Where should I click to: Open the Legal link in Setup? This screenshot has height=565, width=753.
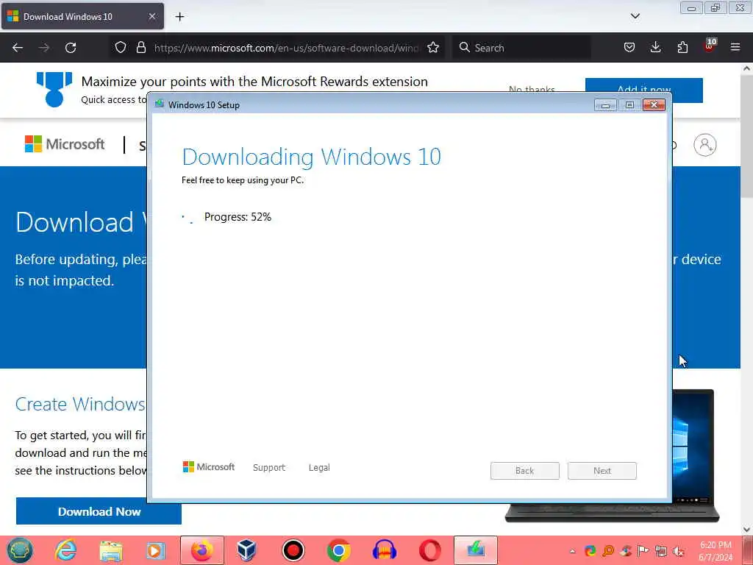[319, 467]
